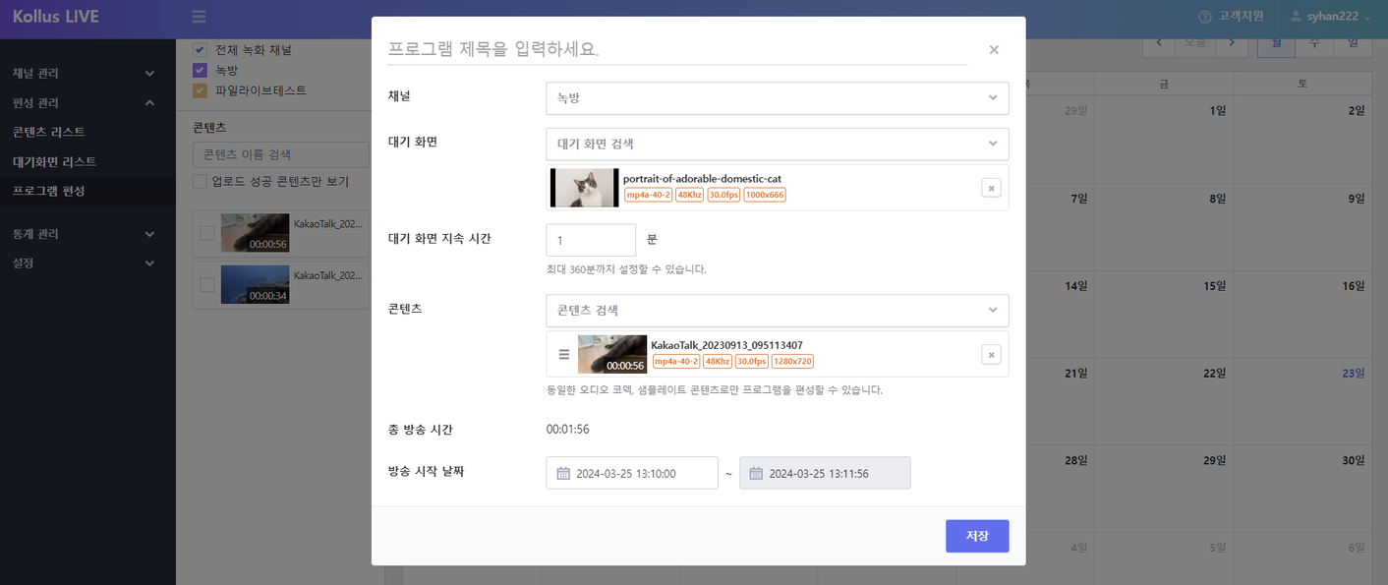This screenshot has width=1388, height=585.
Task: Click drag handle of KakaoTalk content
Action: [x=564, y=355]
